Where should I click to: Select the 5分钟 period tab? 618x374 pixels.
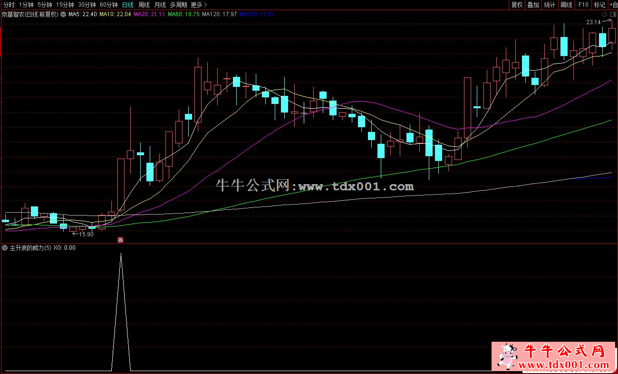click(x=45, y=5)
